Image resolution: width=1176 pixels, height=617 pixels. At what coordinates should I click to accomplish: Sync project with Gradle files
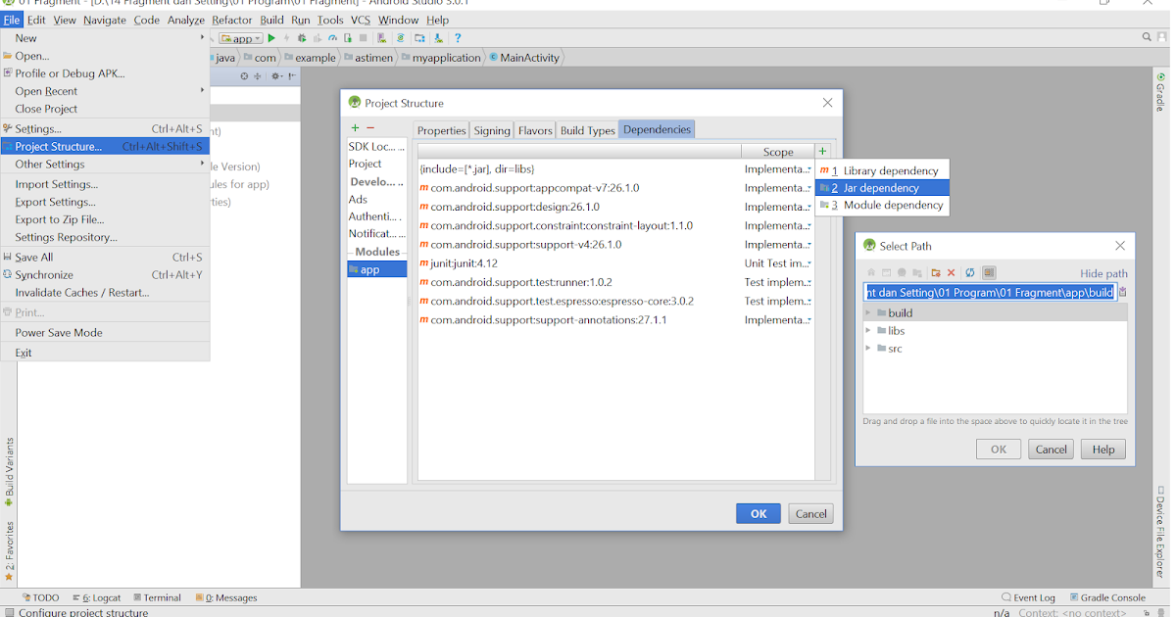click(401, 38)
